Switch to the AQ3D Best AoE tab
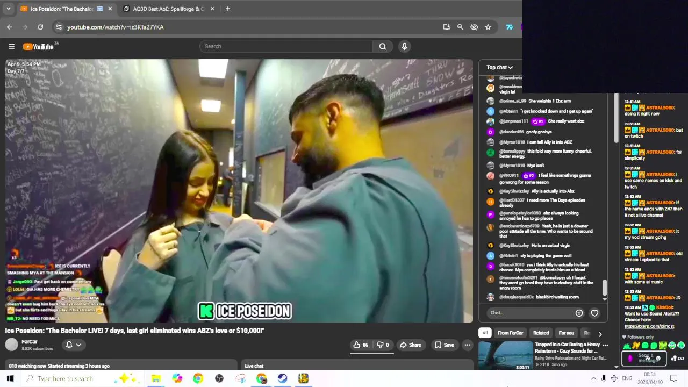The width and height of the screenshot is (688, 387). 169,9
